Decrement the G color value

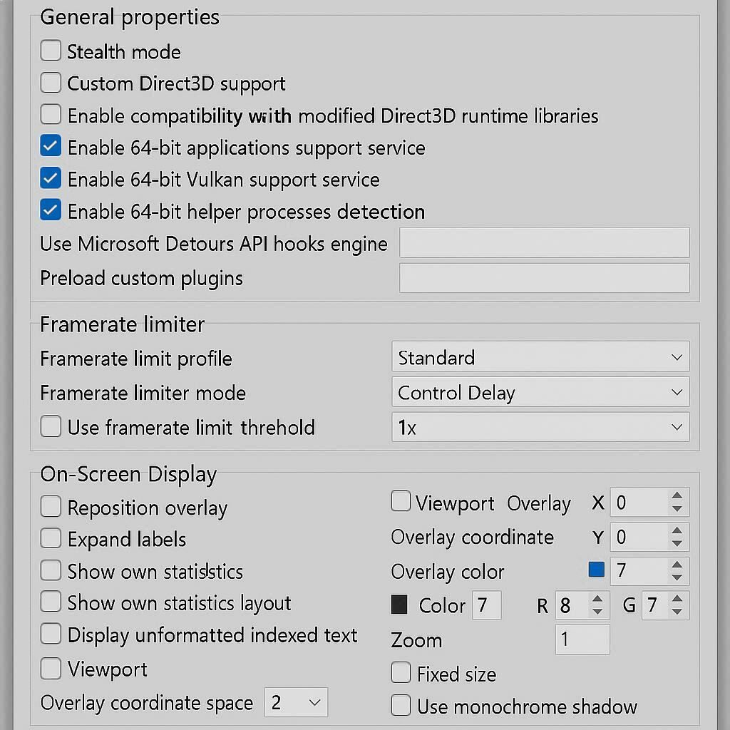pyautogui.click(x=677, y=612)
